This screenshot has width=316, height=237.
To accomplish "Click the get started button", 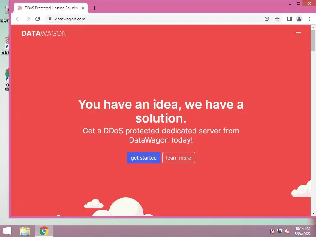I will 144,158.
